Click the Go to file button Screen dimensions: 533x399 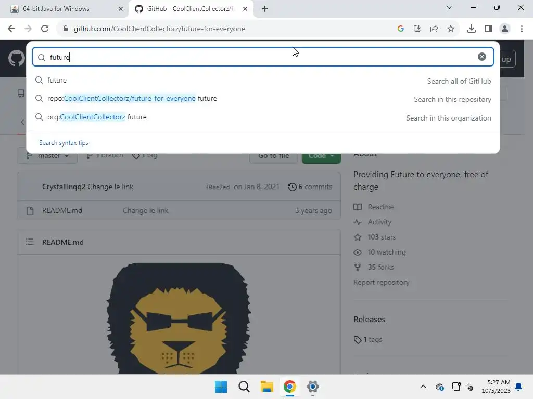(273, 156)
